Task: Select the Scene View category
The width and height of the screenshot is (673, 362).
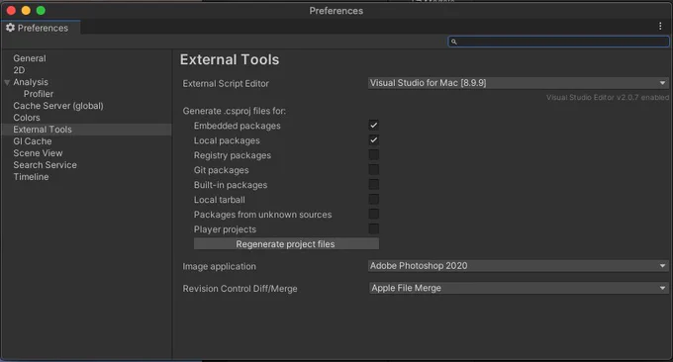Action: [38, 153]
